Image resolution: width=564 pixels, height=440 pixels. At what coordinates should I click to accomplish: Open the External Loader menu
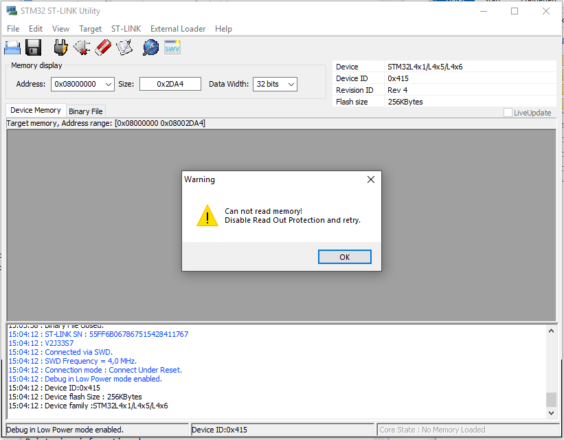[178, 29]
